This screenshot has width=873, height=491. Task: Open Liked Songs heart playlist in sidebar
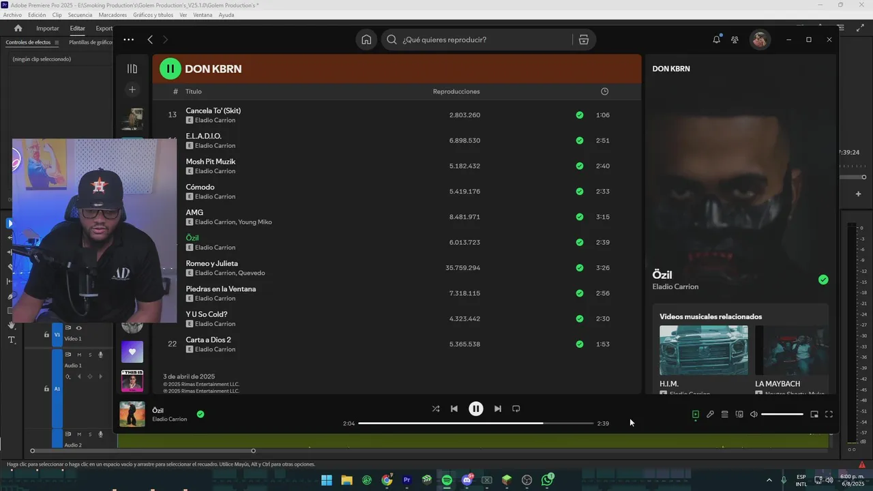pos(132,352)
